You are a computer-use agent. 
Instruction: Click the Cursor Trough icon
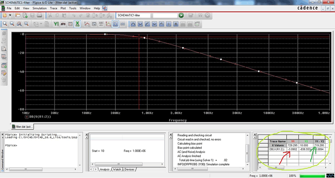[140, 24]
